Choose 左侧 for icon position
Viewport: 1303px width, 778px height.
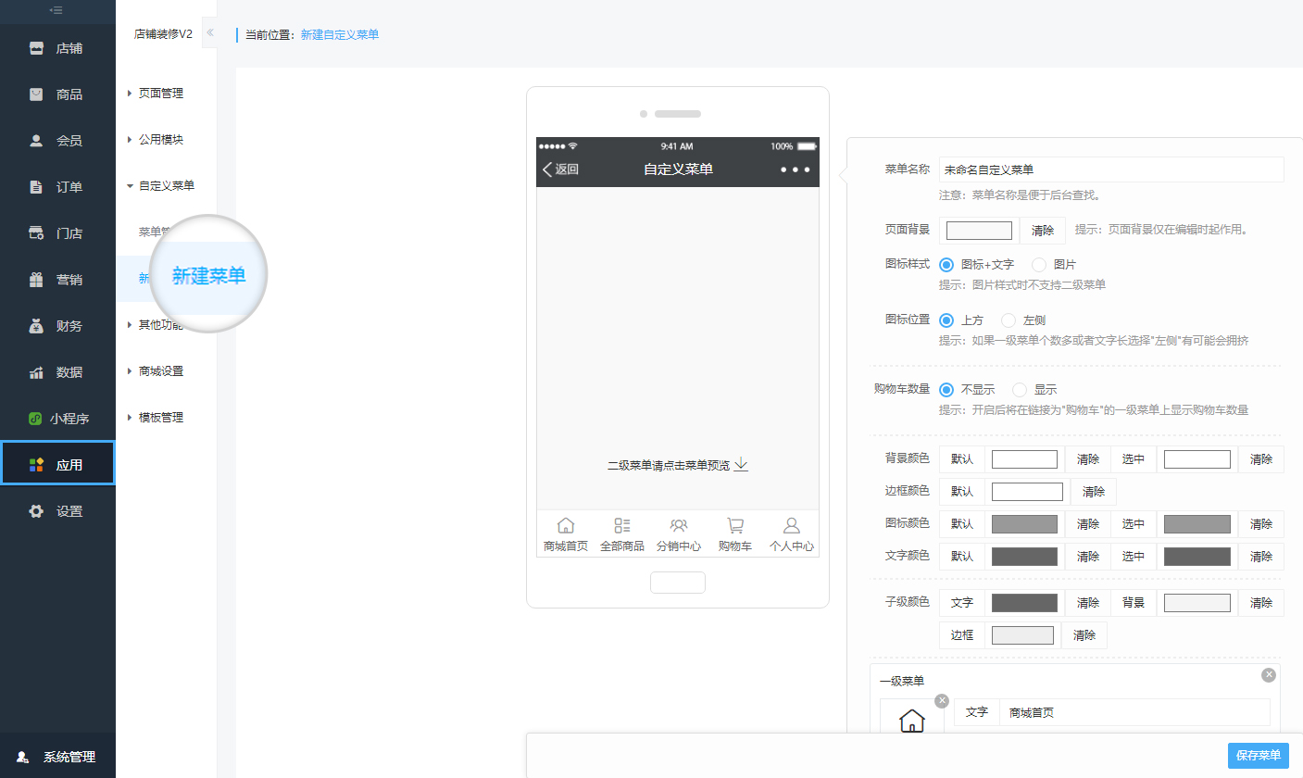(1009, 320)
